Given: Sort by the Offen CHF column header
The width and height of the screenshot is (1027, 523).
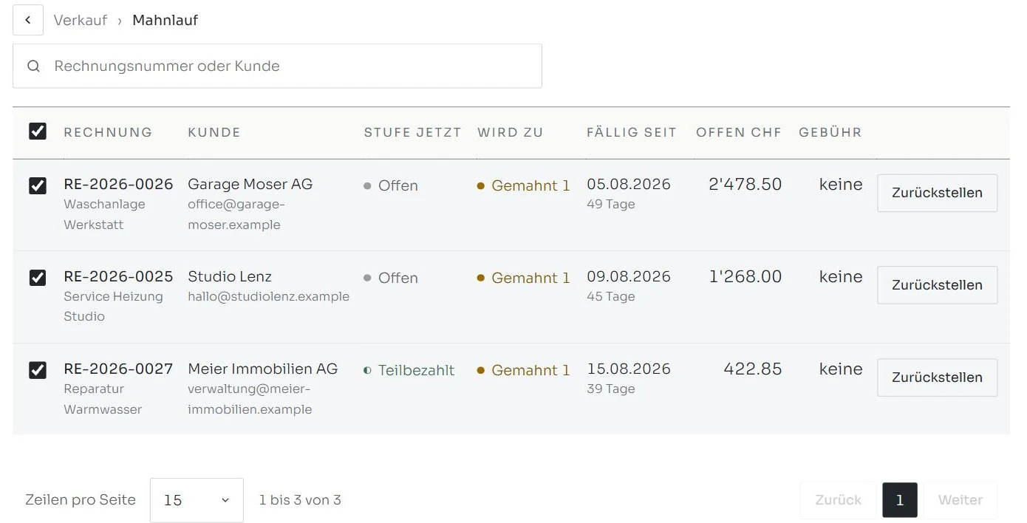Looking at the screenshot, I should pos(739,132).
